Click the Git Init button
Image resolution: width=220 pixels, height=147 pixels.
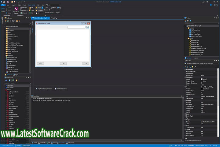coord(31,8)
